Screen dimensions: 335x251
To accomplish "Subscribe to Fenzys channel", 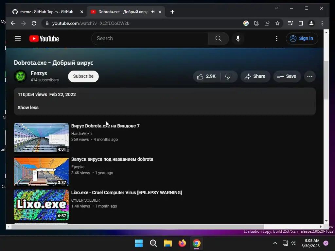I will (x=83, y=76).
